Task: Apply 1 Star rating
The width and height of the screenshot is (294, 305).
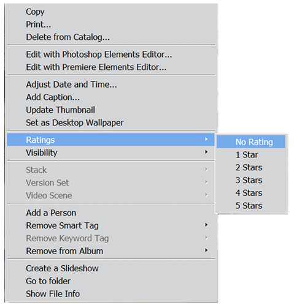Action: point(251,155)
